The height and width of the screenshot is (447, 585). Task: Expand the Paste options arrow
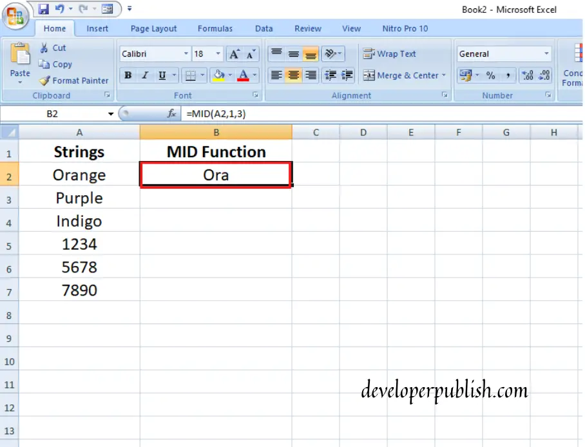pos(20,82)
